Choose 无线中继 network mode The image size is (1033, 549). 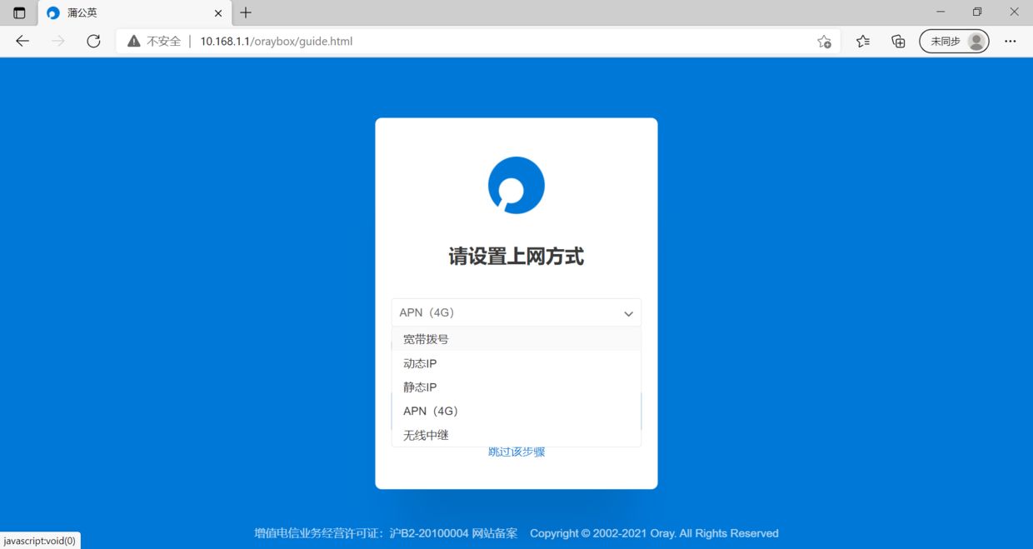[x=426, y=435]
